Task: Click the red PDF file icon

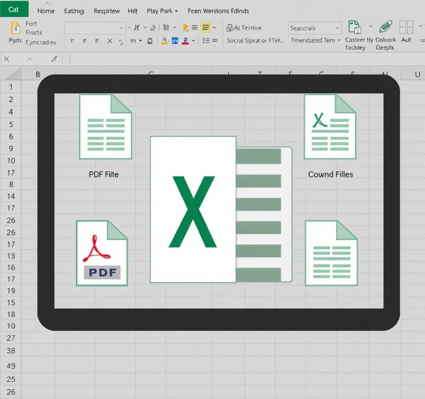Action: click(x=102, y=253)
